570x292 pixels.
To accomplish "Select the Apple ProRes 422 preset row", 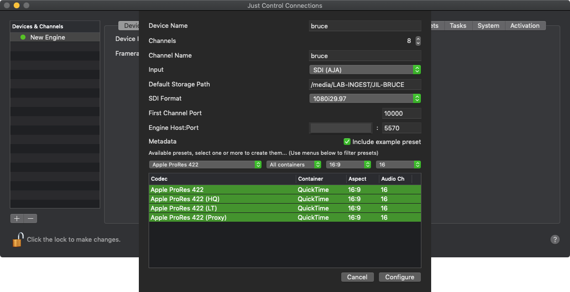I will click(285, 189).
